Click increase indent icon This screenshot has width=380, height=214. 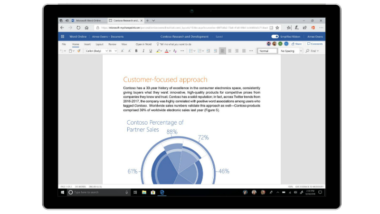pyautogui.click(x=215, y=51)
